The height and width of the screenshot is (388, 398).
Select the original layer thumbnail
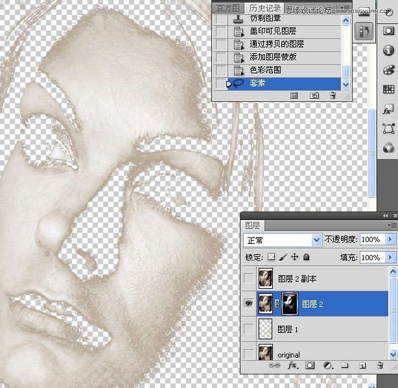coord(266,352)
